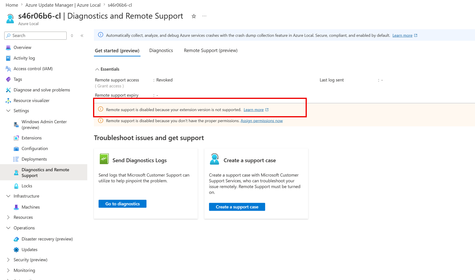Collapse the sidebar with double-chevron icon

pyautogui.click(x=82, y=36)
